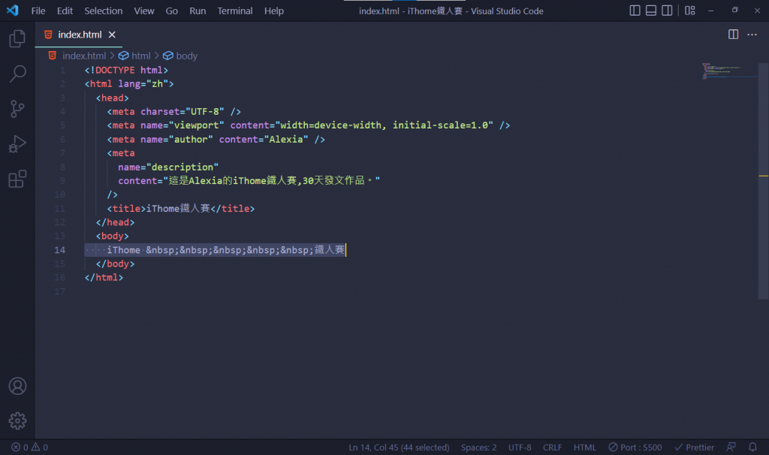Image resolution: width=769 pixels, height=455 pixels.
Task: Open the feedback icon in status bar
Action: 731,447
